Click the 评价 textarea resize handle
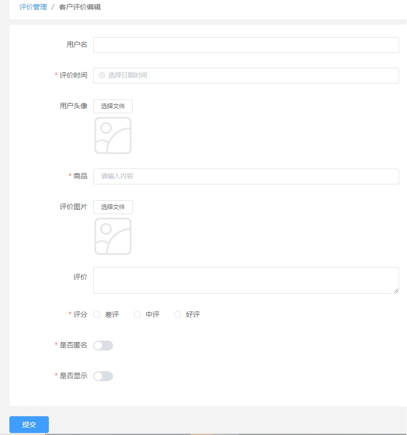Viewport: 407px width, 435px height. coord(396,291)
